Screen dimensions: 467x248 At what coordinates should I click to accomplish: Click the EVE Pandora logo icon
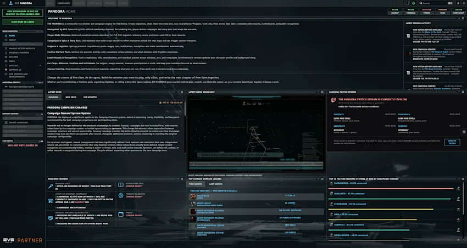[11, 3]
